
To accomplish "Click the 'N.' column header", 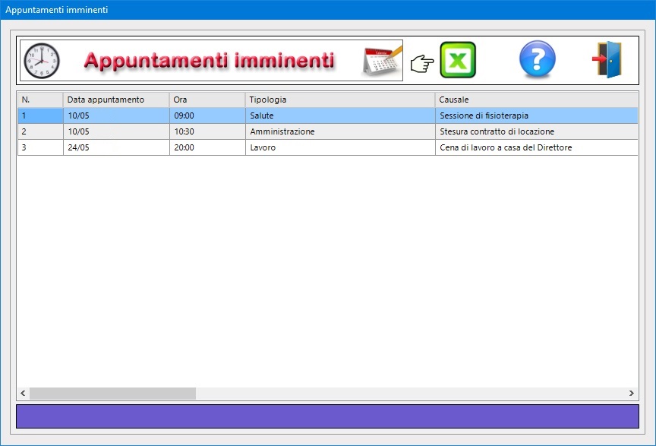I will (x=39, y=100).
